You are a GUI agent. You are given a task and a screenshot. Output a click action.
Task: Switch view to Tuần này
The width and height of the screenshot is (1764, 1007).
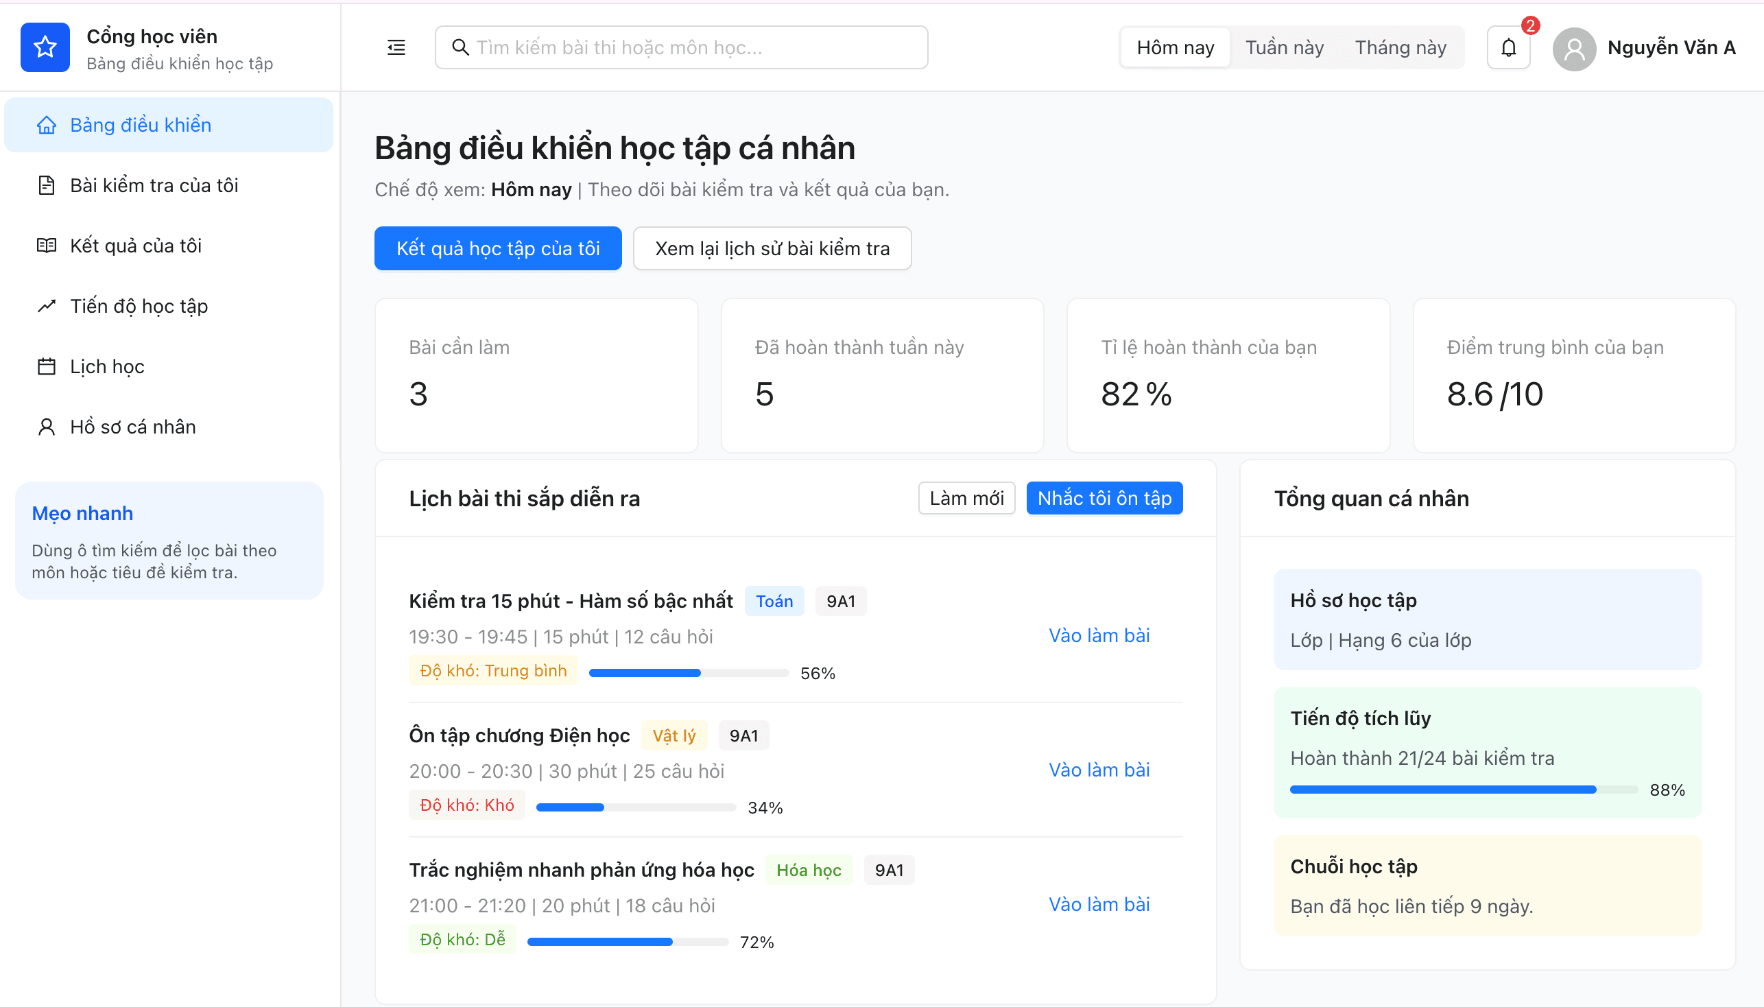click(1283, 47)
